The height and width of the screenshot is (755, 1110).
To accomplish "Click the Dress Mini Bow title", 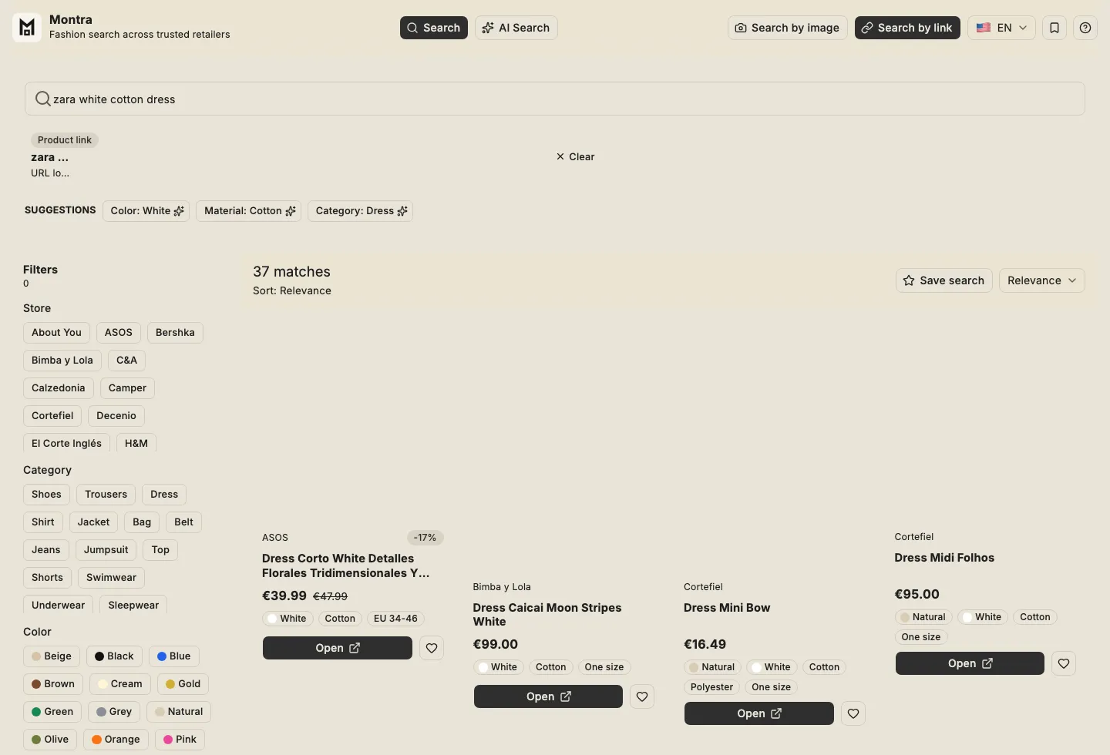I will [727, 608].
